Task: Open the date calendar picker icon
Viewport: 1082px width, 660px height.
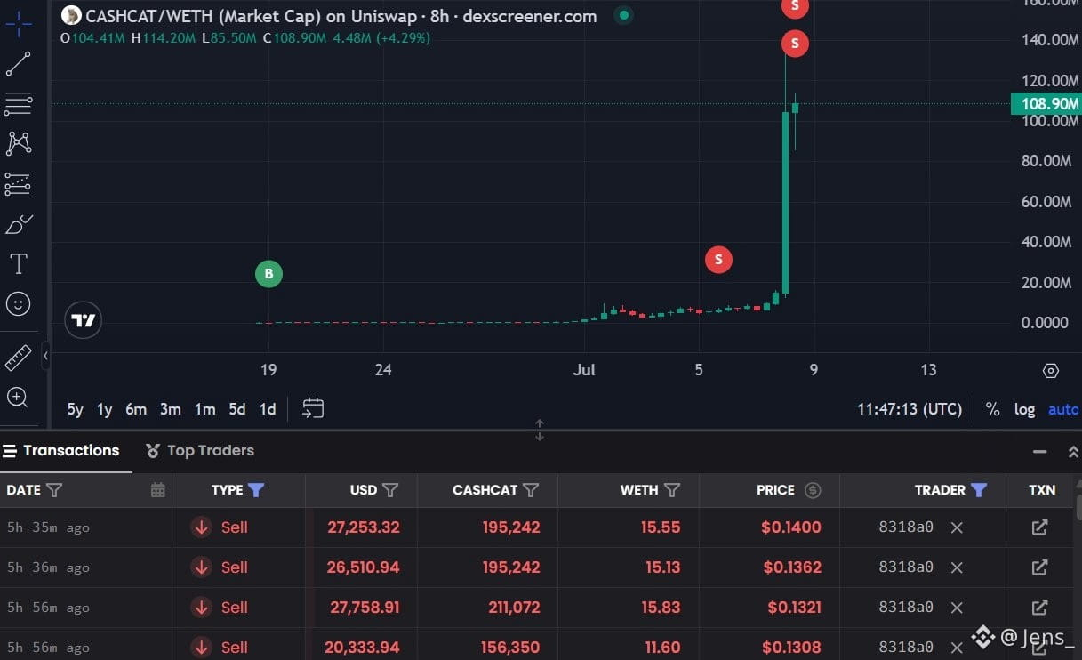Action: pyautogui.click(x=158, y=490)
